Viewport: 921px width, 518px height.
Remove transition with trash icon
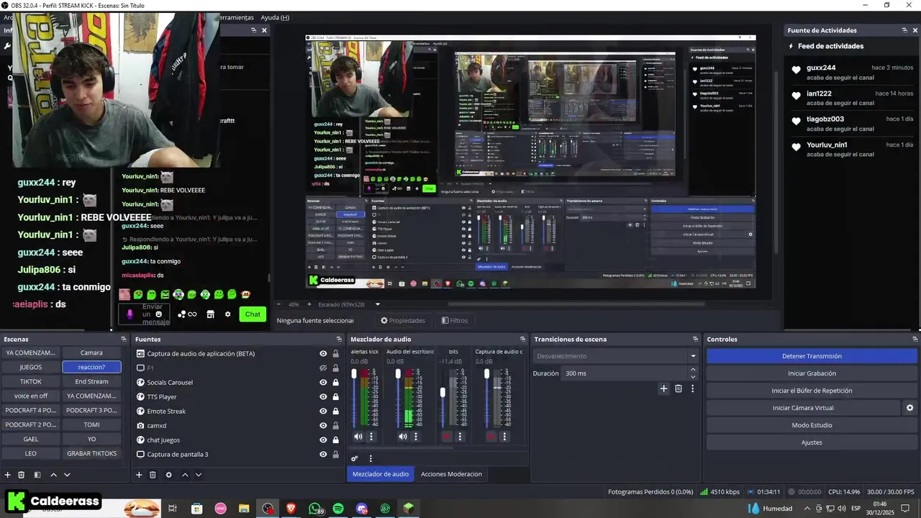(x=678, y=388)
